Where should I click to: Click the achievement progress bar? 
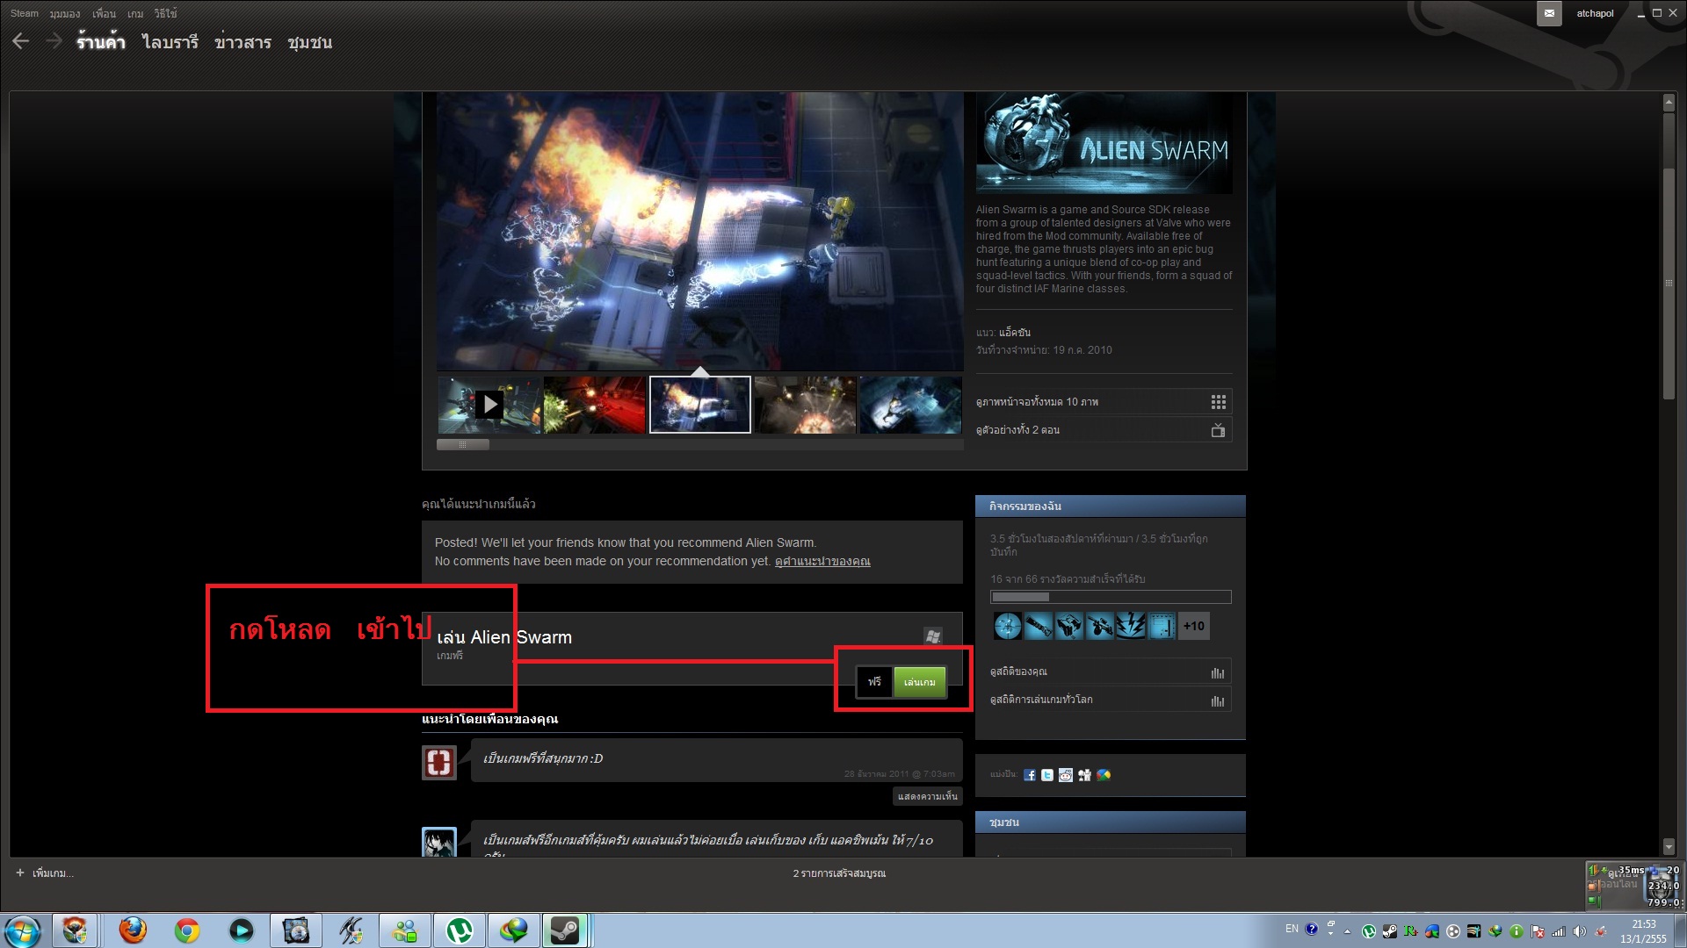click(1111, 597)
